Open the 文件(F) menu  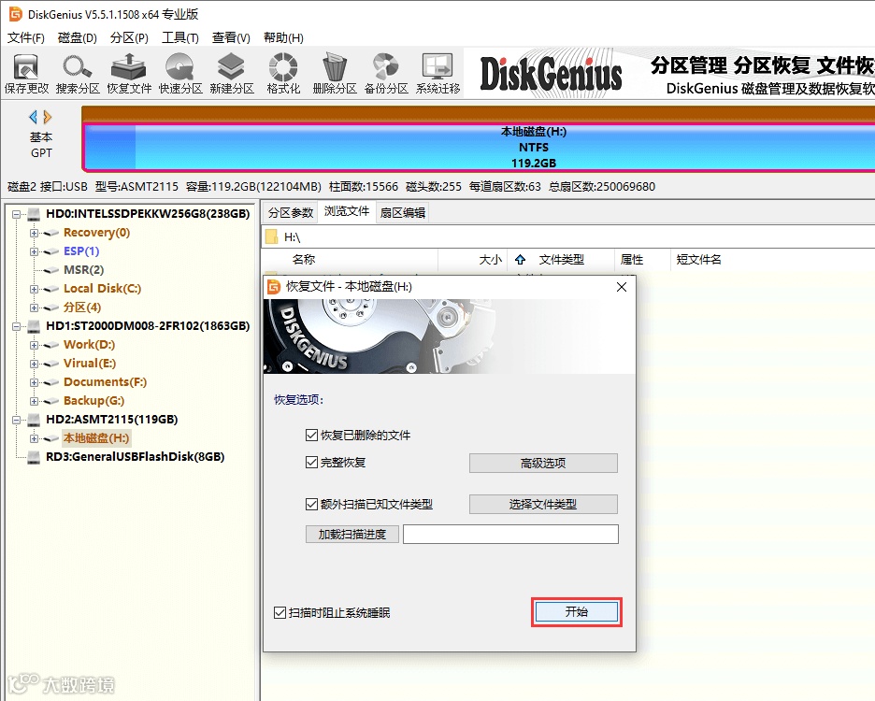25,37
